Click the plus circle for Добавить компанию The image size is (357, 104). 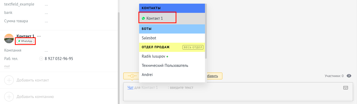(9, 97)
